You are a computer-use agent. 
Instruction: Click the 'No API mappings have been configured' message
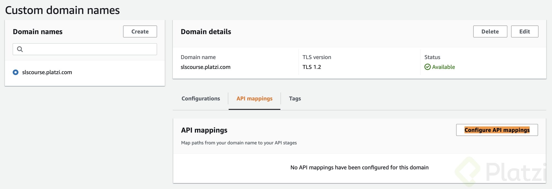coord(359,168)
